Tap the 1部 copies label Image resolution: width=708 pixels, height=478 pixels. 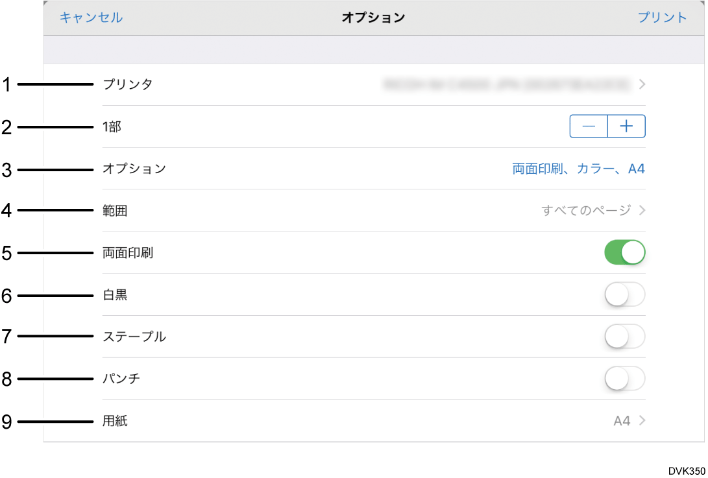tap(112, 126)
